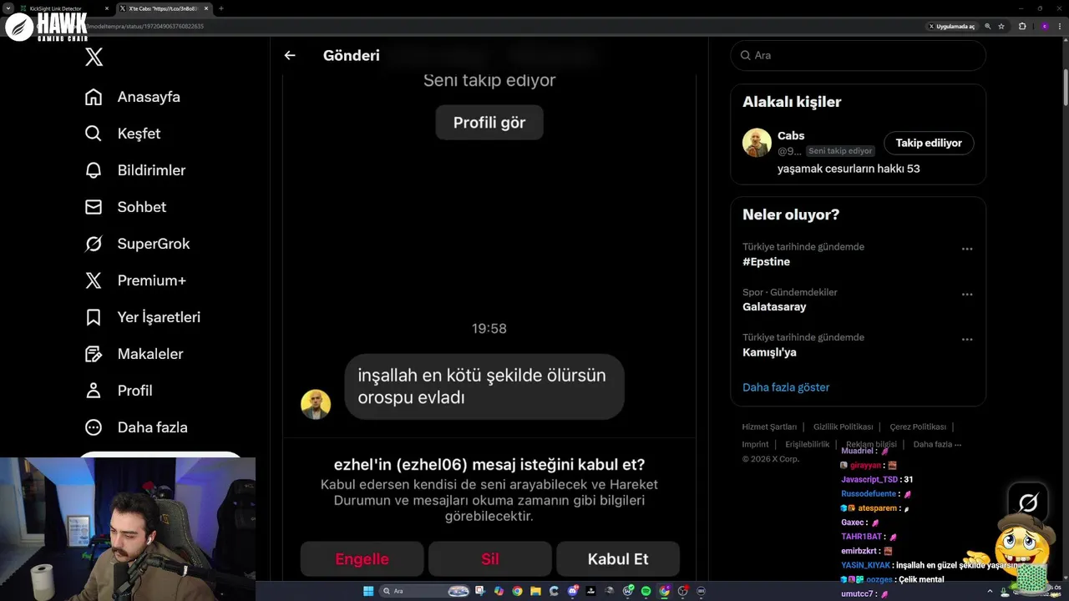Open Gizlilik Politikası footer link
The image size is (1069, 601).
[x=843, y=427]
